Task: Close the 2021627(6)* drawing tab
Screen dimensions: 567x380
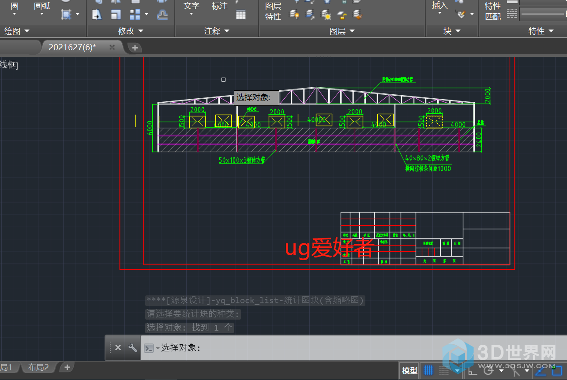Action: click(112, 47)
